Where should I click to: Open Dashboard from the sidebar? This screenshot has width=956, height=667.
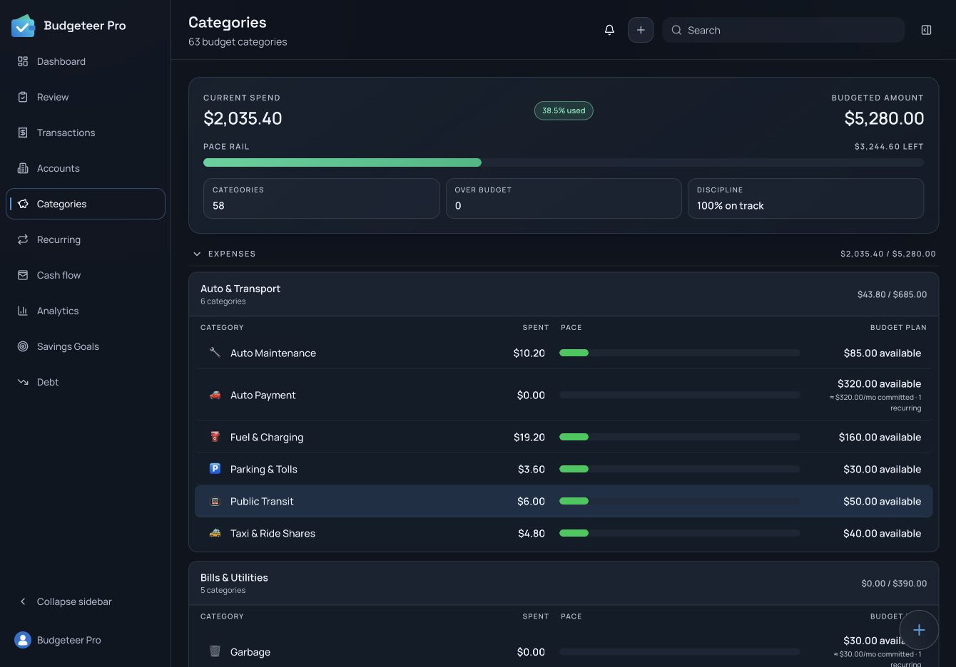[x=86, y=61]
